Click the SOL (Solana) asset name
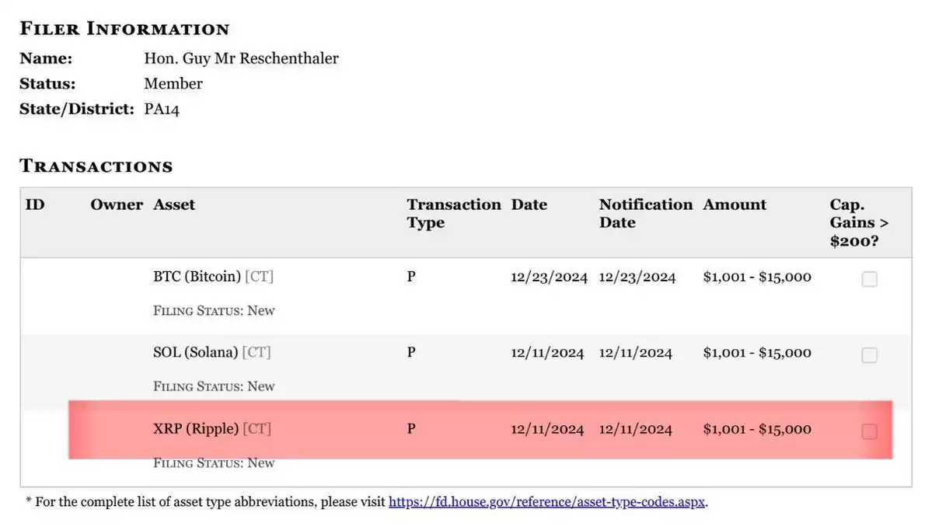The image size is (932, 527). (x=196, y=352)
